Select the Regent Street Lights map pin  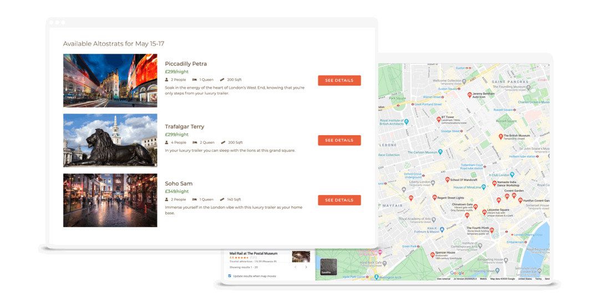(434, 197)
